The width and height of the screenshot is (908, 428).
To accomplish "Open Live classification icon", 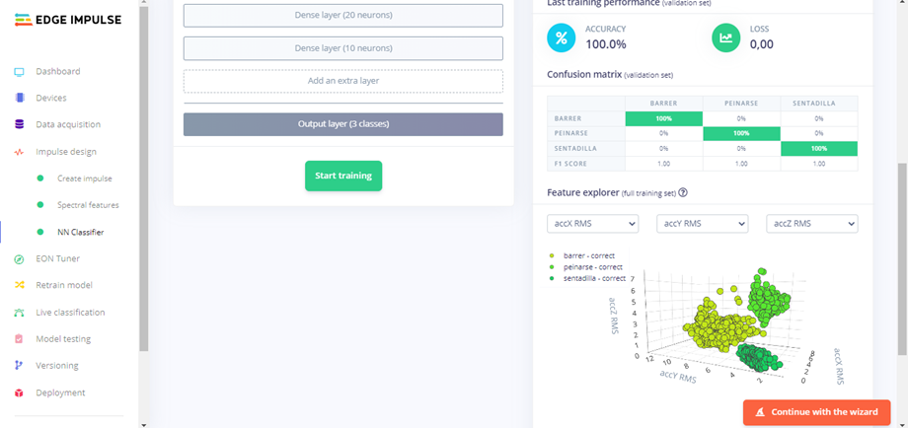I will 19,313.
